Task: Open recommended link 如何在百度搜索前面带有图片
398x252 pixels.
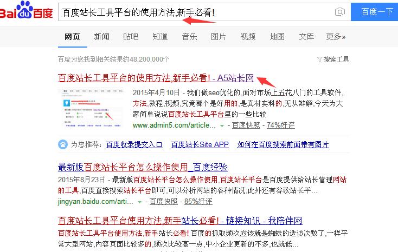Action: [283, 144]
